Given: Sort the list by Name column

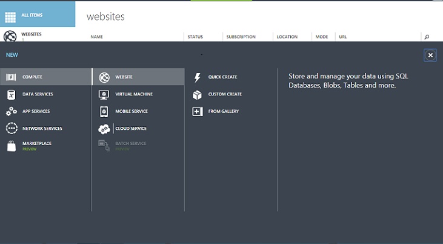Looking at the screenshot, I should pyautogui.click(x=96, y=37).
